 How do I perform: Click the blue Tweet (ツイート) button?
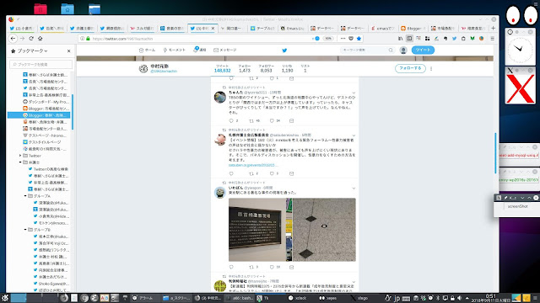[x=423, y=50]
